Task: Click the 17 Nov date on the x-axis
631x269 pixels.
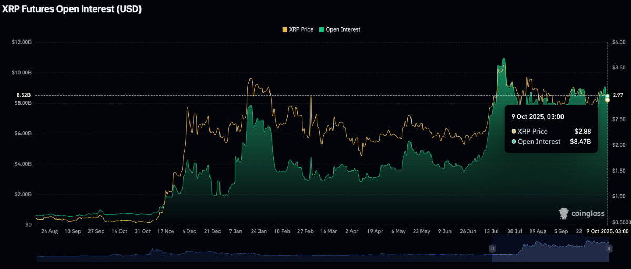Action: pyautogui.click(x=166, y=231)
